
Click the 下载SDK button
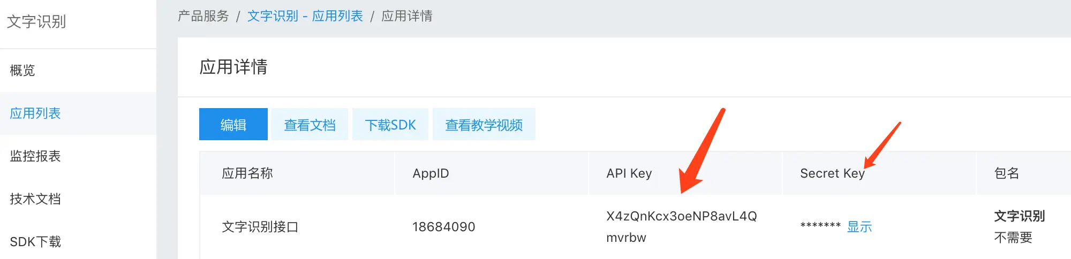pos(390,125)
